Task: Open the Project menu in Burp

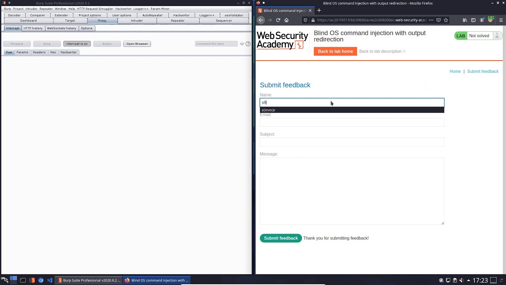Action: pos(18,9)
